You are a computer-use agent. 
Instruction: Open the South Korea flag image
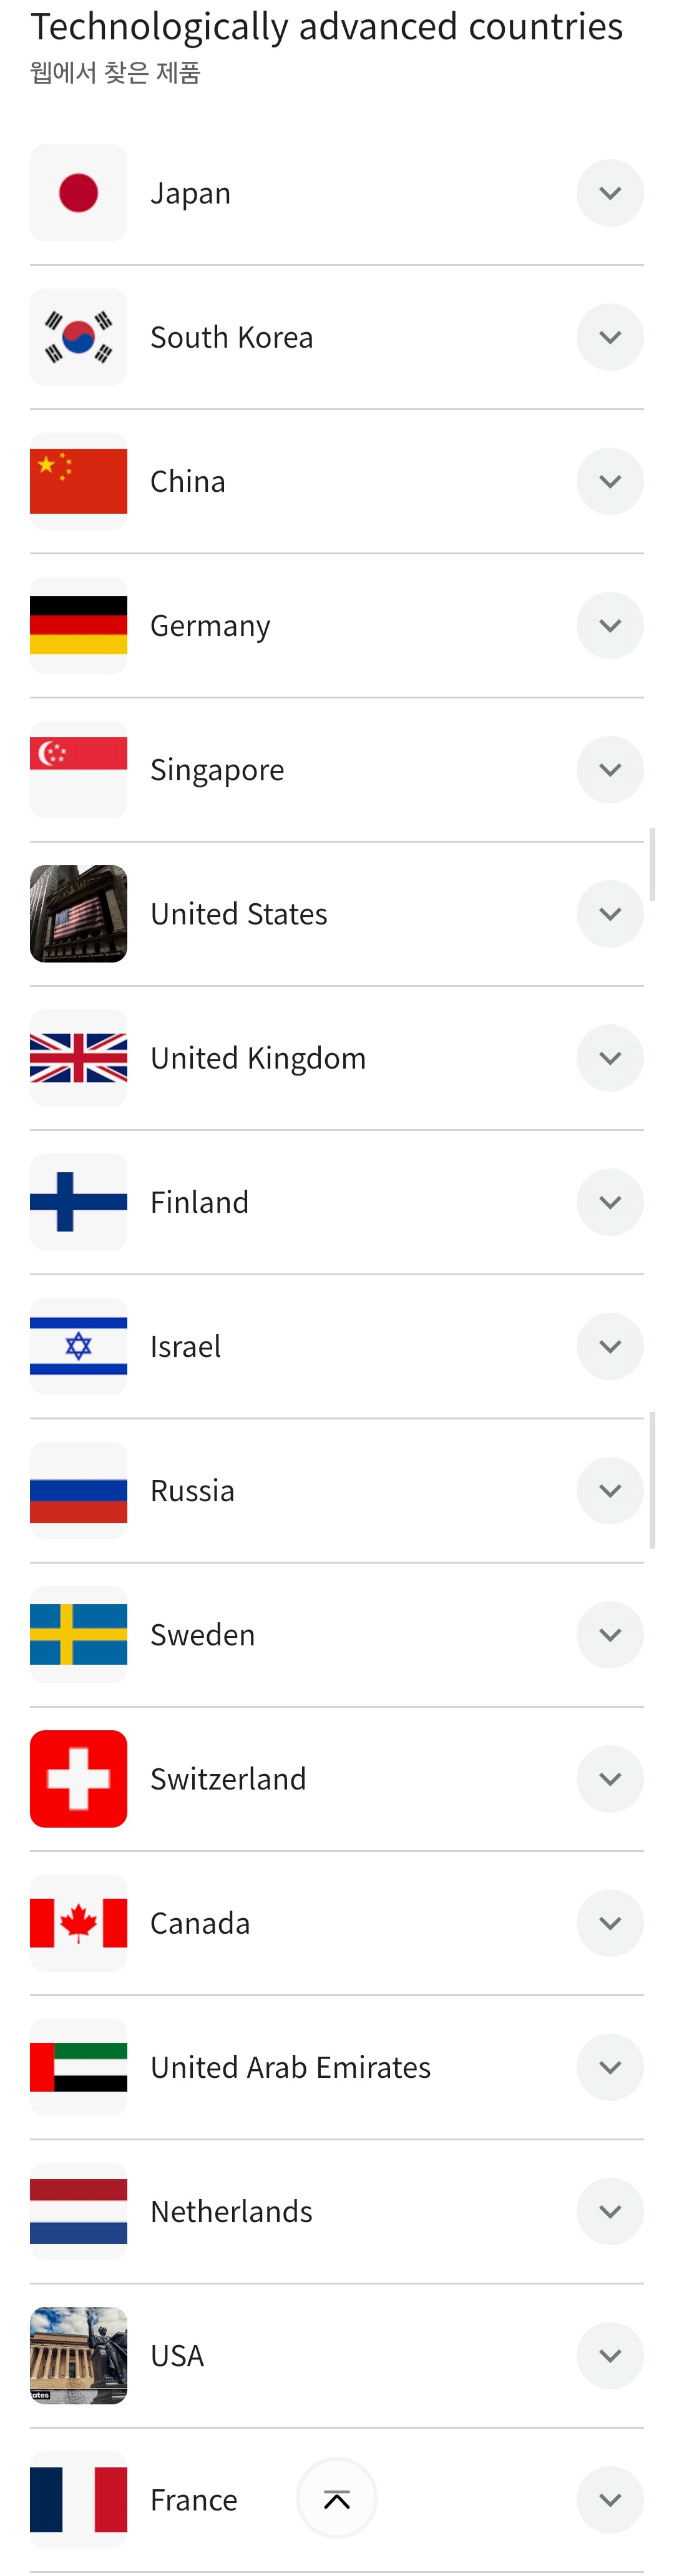click(x=78, y=337)
